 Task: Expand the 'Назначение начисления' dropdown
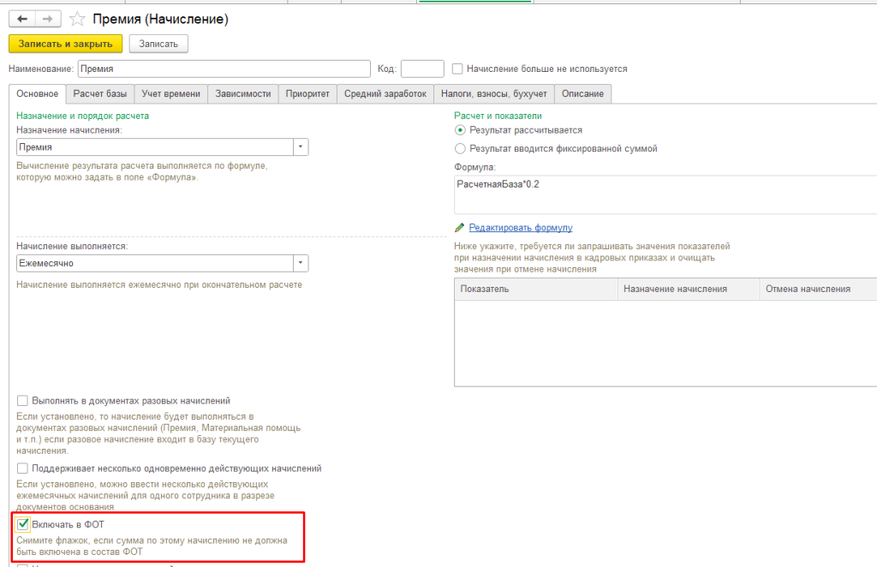[x=300, y=147]
